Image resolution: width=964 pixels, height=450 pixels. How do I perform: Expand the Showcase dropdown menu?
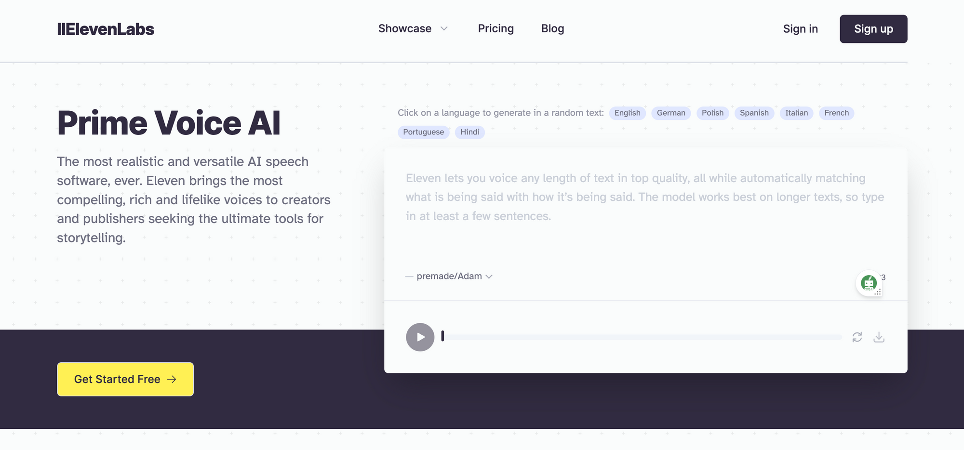pyautogui.click(x=413, y=28)
